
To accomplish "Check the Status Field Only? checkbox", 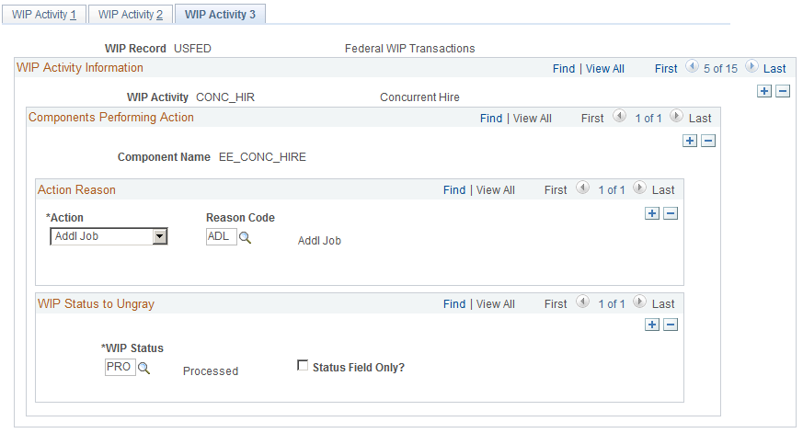I will tap(303, 366).
